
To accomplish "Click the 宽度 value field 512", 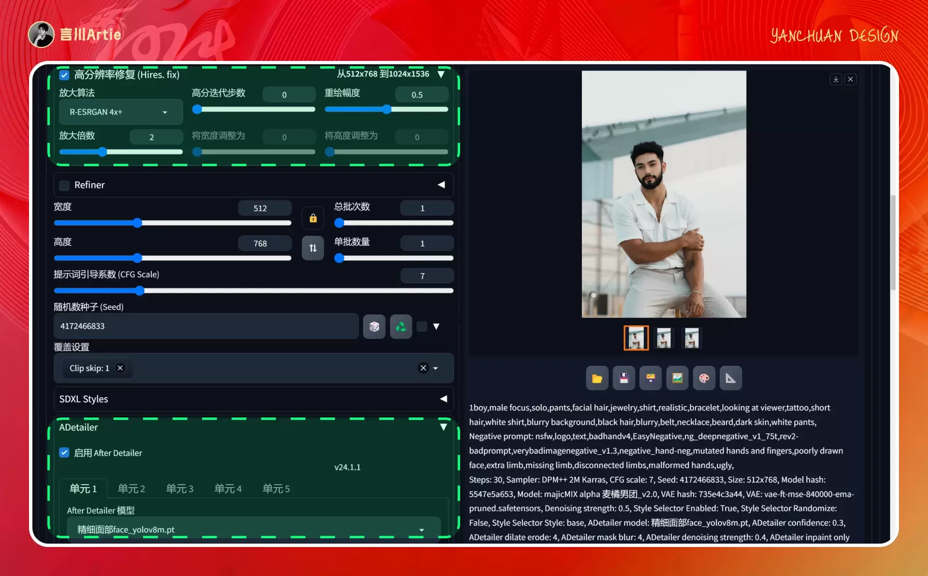I will click(x=265, y=208).
